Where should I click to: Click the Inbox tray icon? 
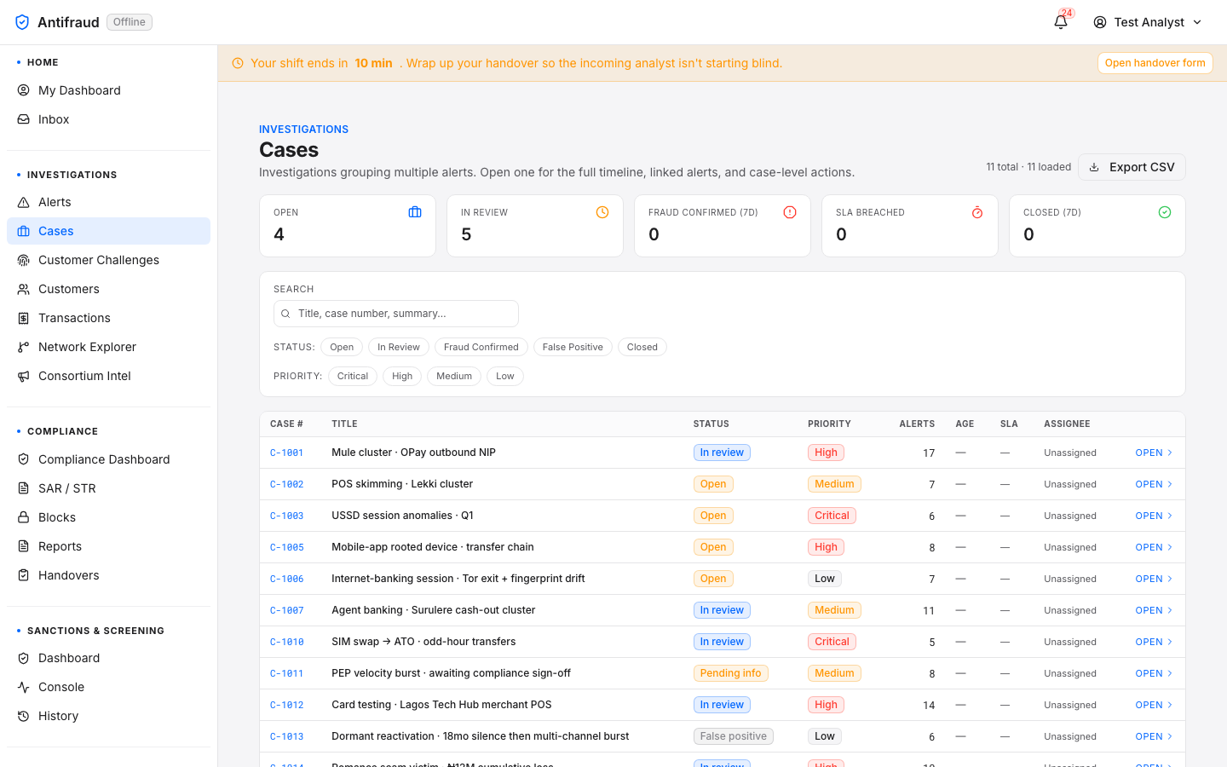[24, 119]
